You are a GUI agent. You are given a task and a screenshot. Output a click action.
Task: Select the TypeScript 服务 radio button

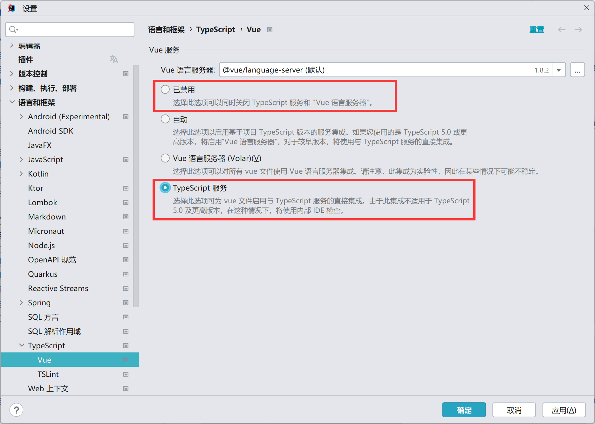pos(165,188)
